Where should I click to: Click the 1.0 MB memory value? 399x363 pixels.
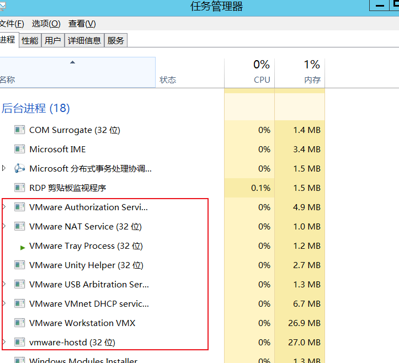(307, 226)
